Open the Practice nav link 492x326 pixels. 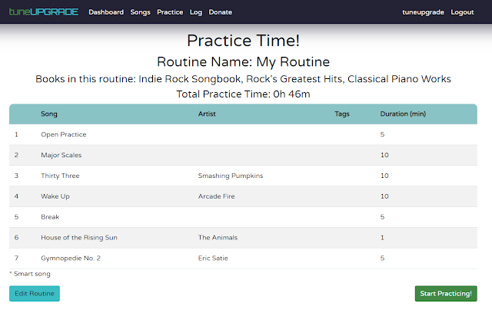tap(170, 12)
